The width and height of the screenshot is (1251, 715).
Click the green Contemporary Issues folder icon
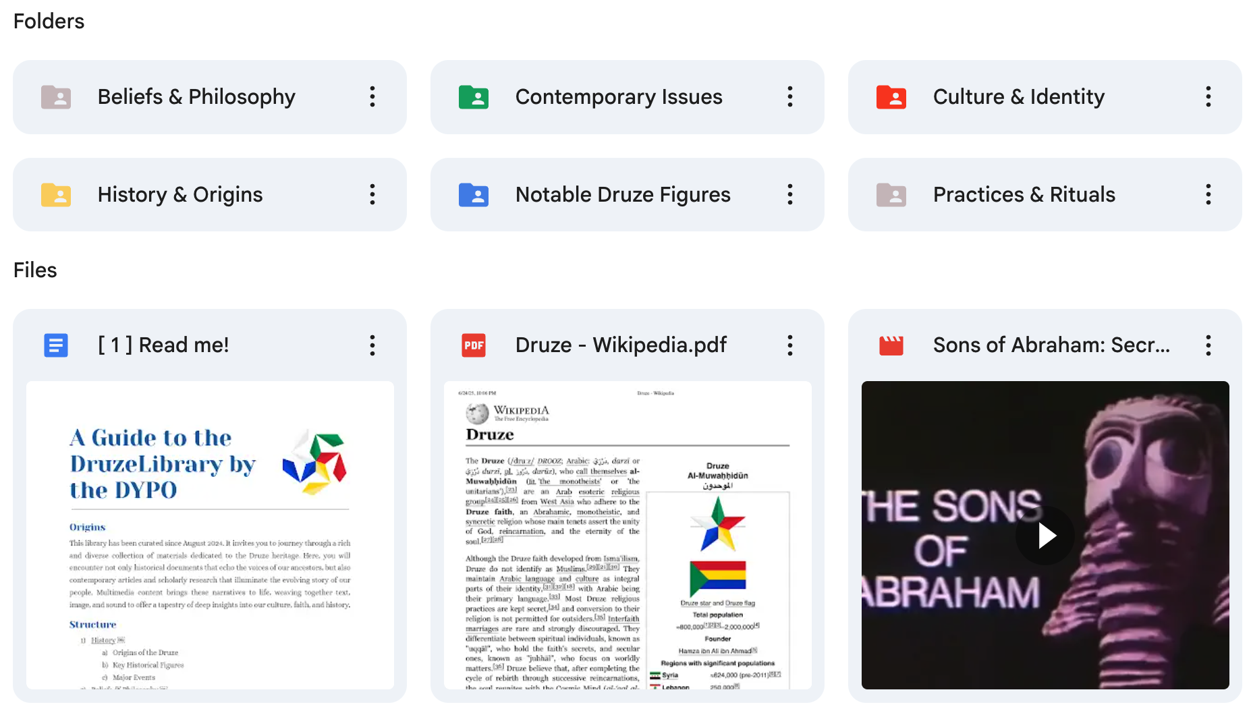[x=474, y=97]
